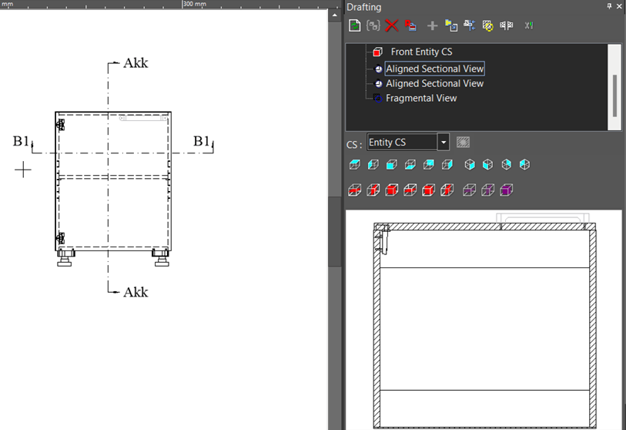
Task: Click the hatch settings icon with yellow gear
Action: tap(487, 25)
